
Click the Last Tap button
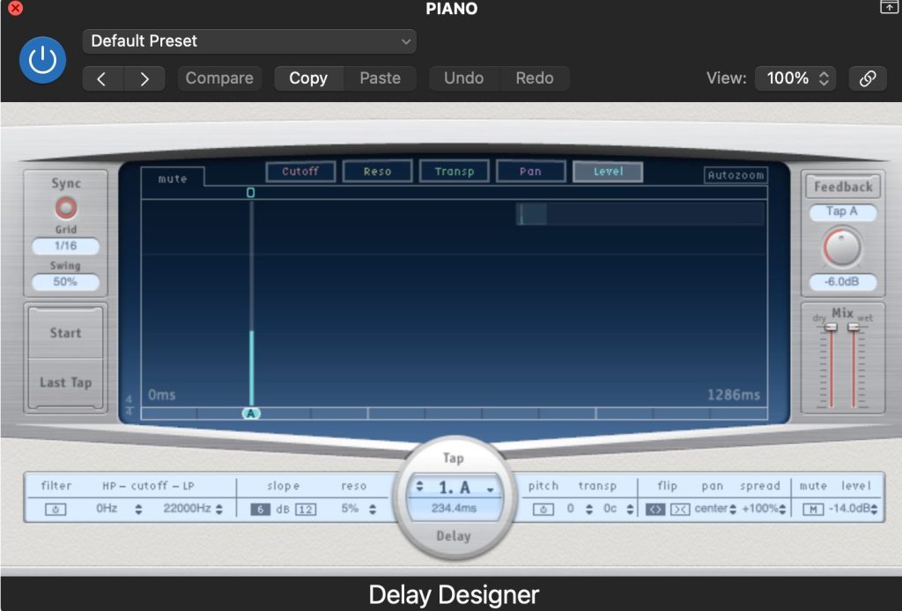coord(65,383)
